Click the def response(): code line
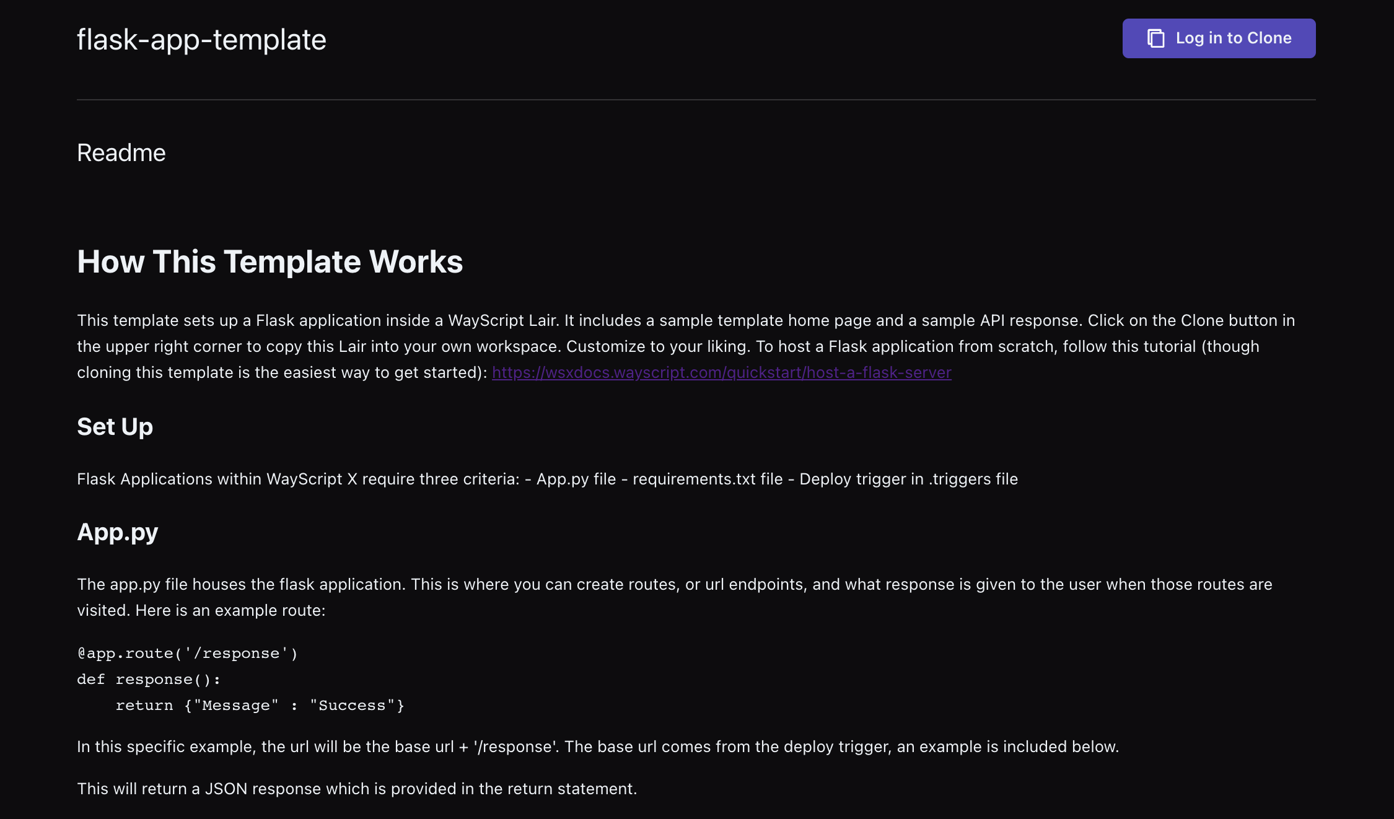1394x819 pixels. (x=149, y=680)
